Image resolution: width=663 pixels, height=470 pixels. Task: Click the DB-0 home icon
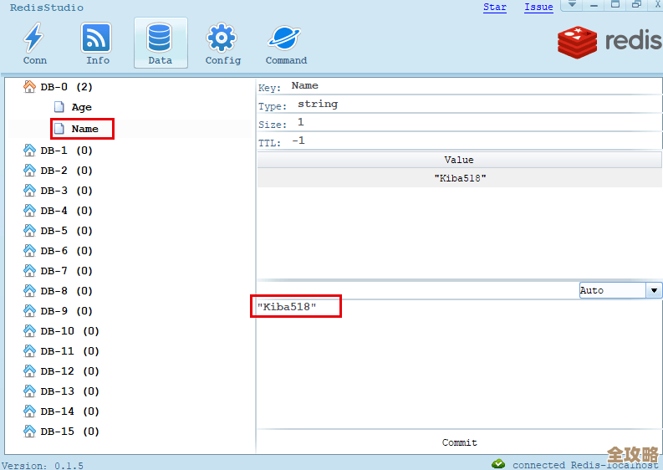[x=30, y=87]
